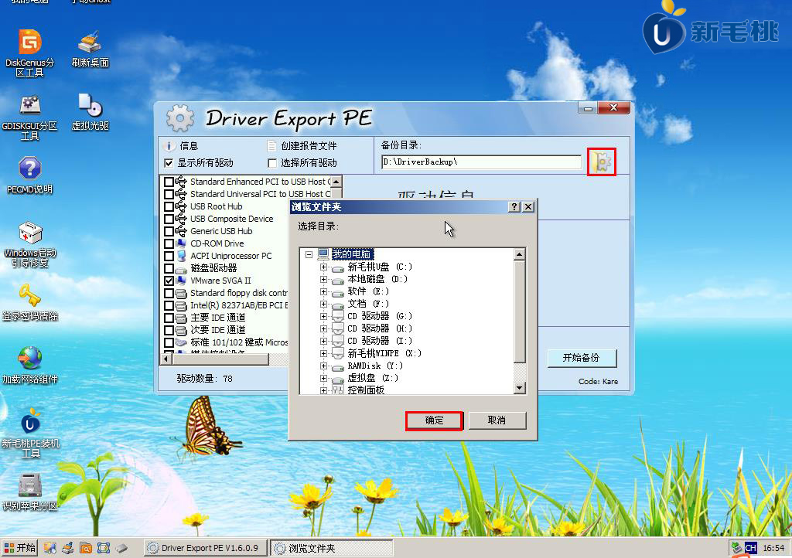Image resolution: width=792 pixels, height=558 pixels.
Task: Click the driver list scroll up arrow
Action: 336,181
